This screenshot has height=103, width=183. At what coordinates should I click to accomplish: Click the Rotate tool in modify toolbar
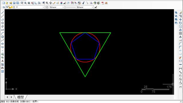(x=180, y=23)
